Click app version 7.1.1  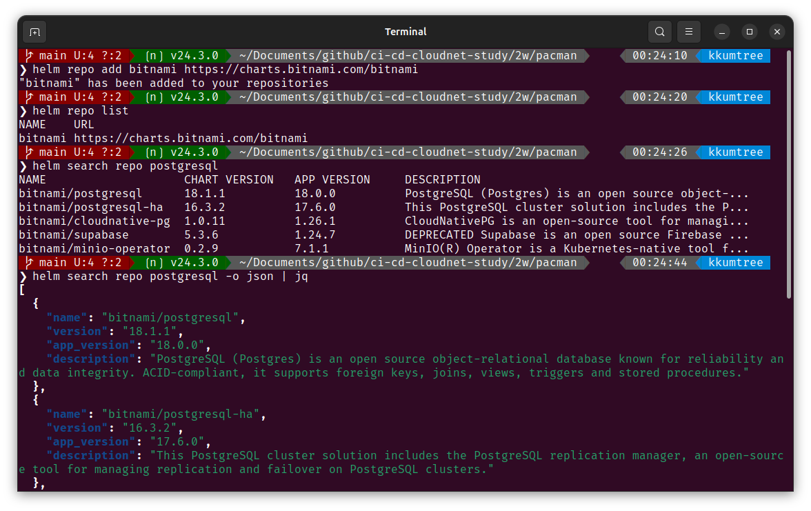[x=312, y=249]
